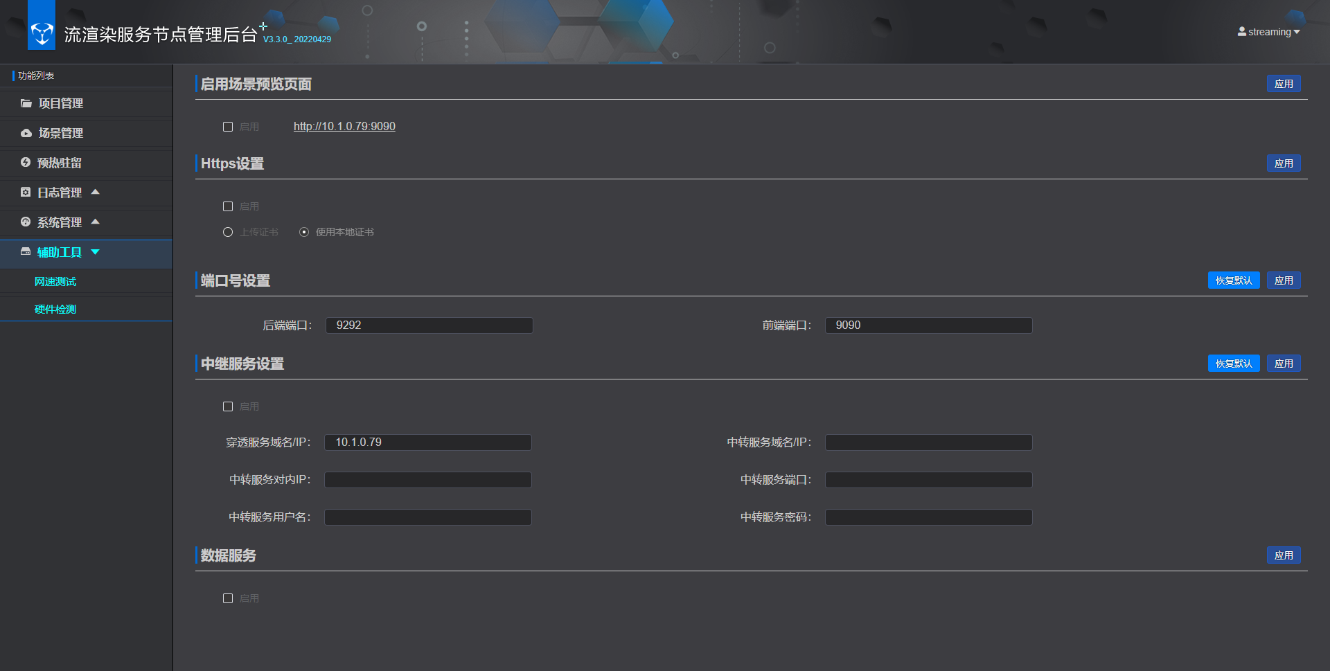Click the icon beside 预热驻留
The image size is (1330, 671).
coord(26,163)
